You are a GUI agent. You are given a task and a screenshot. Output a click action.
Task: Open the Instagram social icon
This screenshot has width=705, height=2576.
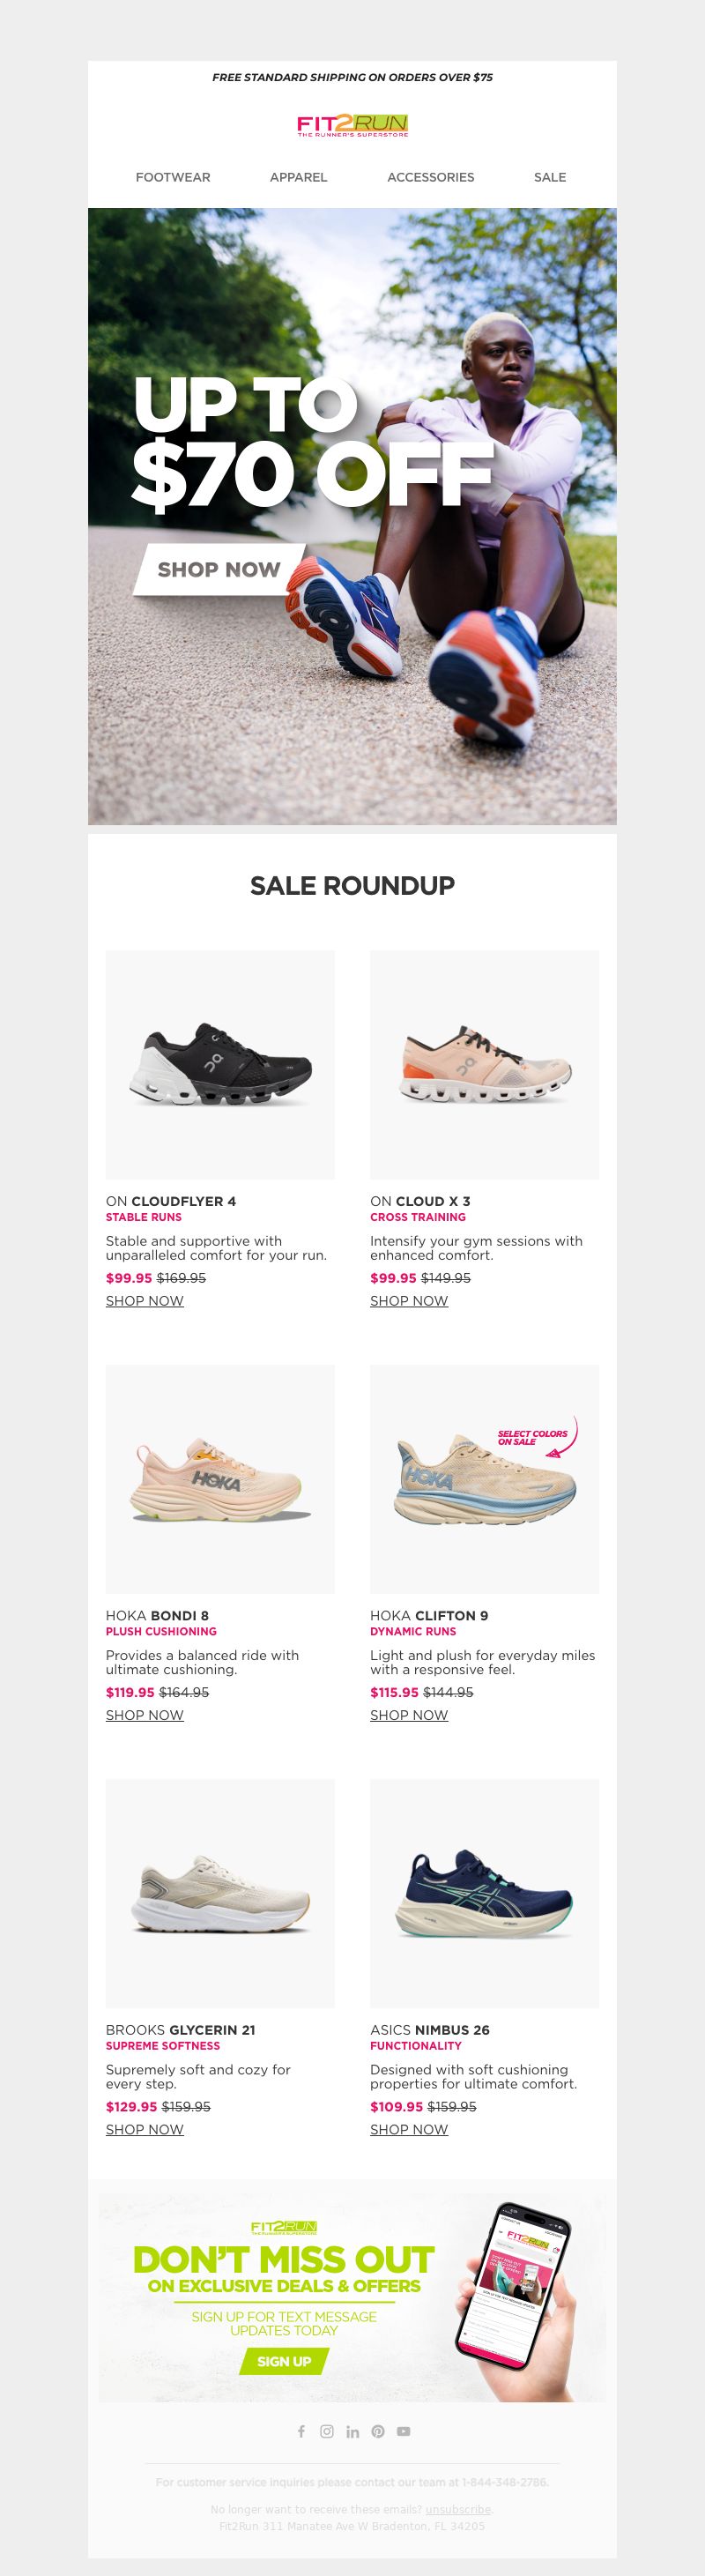pyautogui.click(x=327, y=2431)
